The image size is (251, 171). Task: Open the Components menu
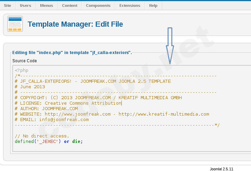point(98,5)
